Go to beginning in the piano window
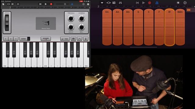This screenshot has width=195, height=109. click(40, 4)
